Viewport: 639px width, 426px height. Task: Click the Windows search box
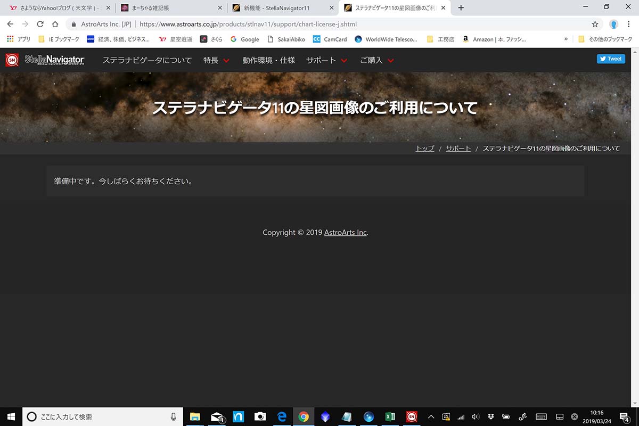tap(102, 416)
